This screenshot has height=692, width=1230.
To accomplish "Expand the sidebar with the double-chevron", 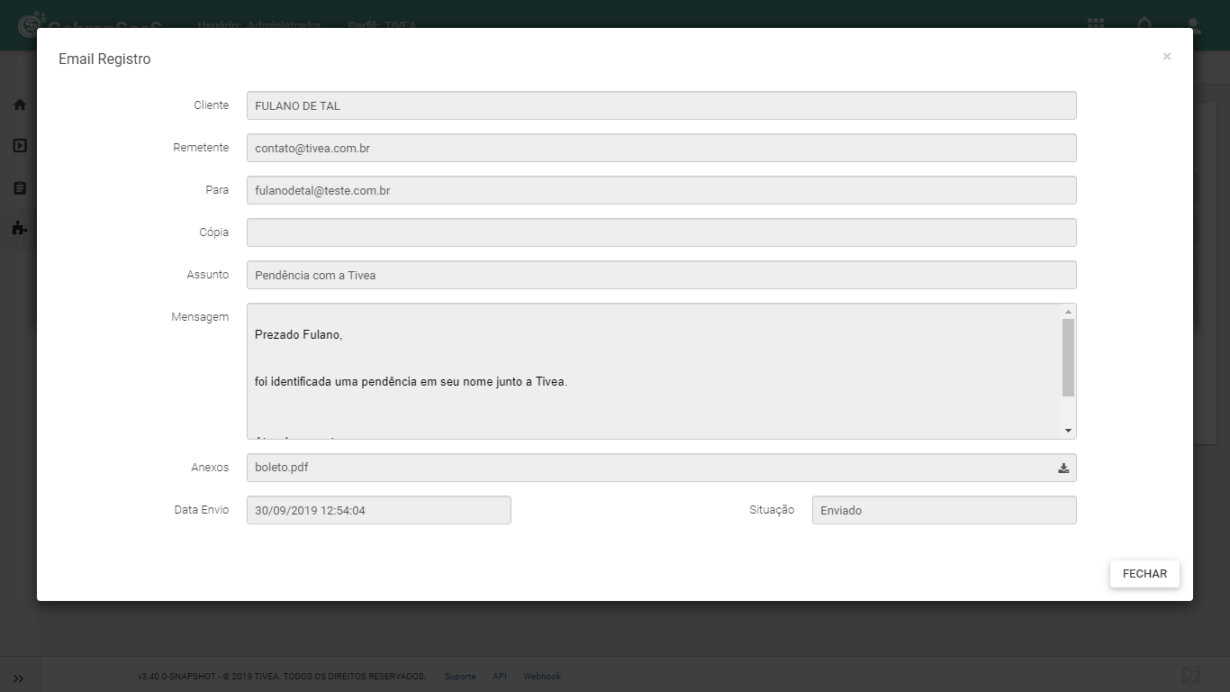I will point(19,678).
